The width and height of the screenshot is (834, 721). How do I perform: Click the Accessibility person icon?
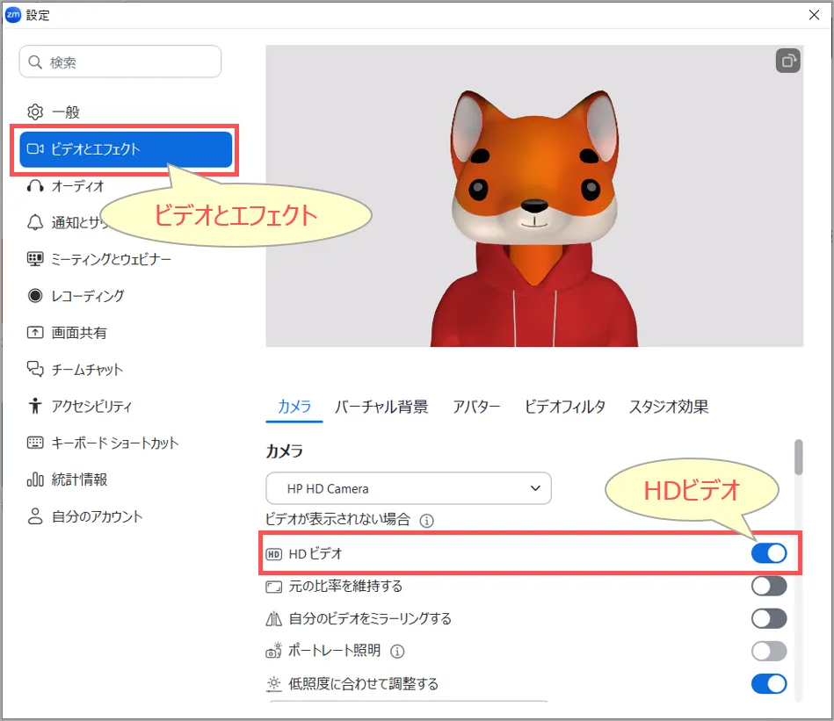[x=35, y=406]
